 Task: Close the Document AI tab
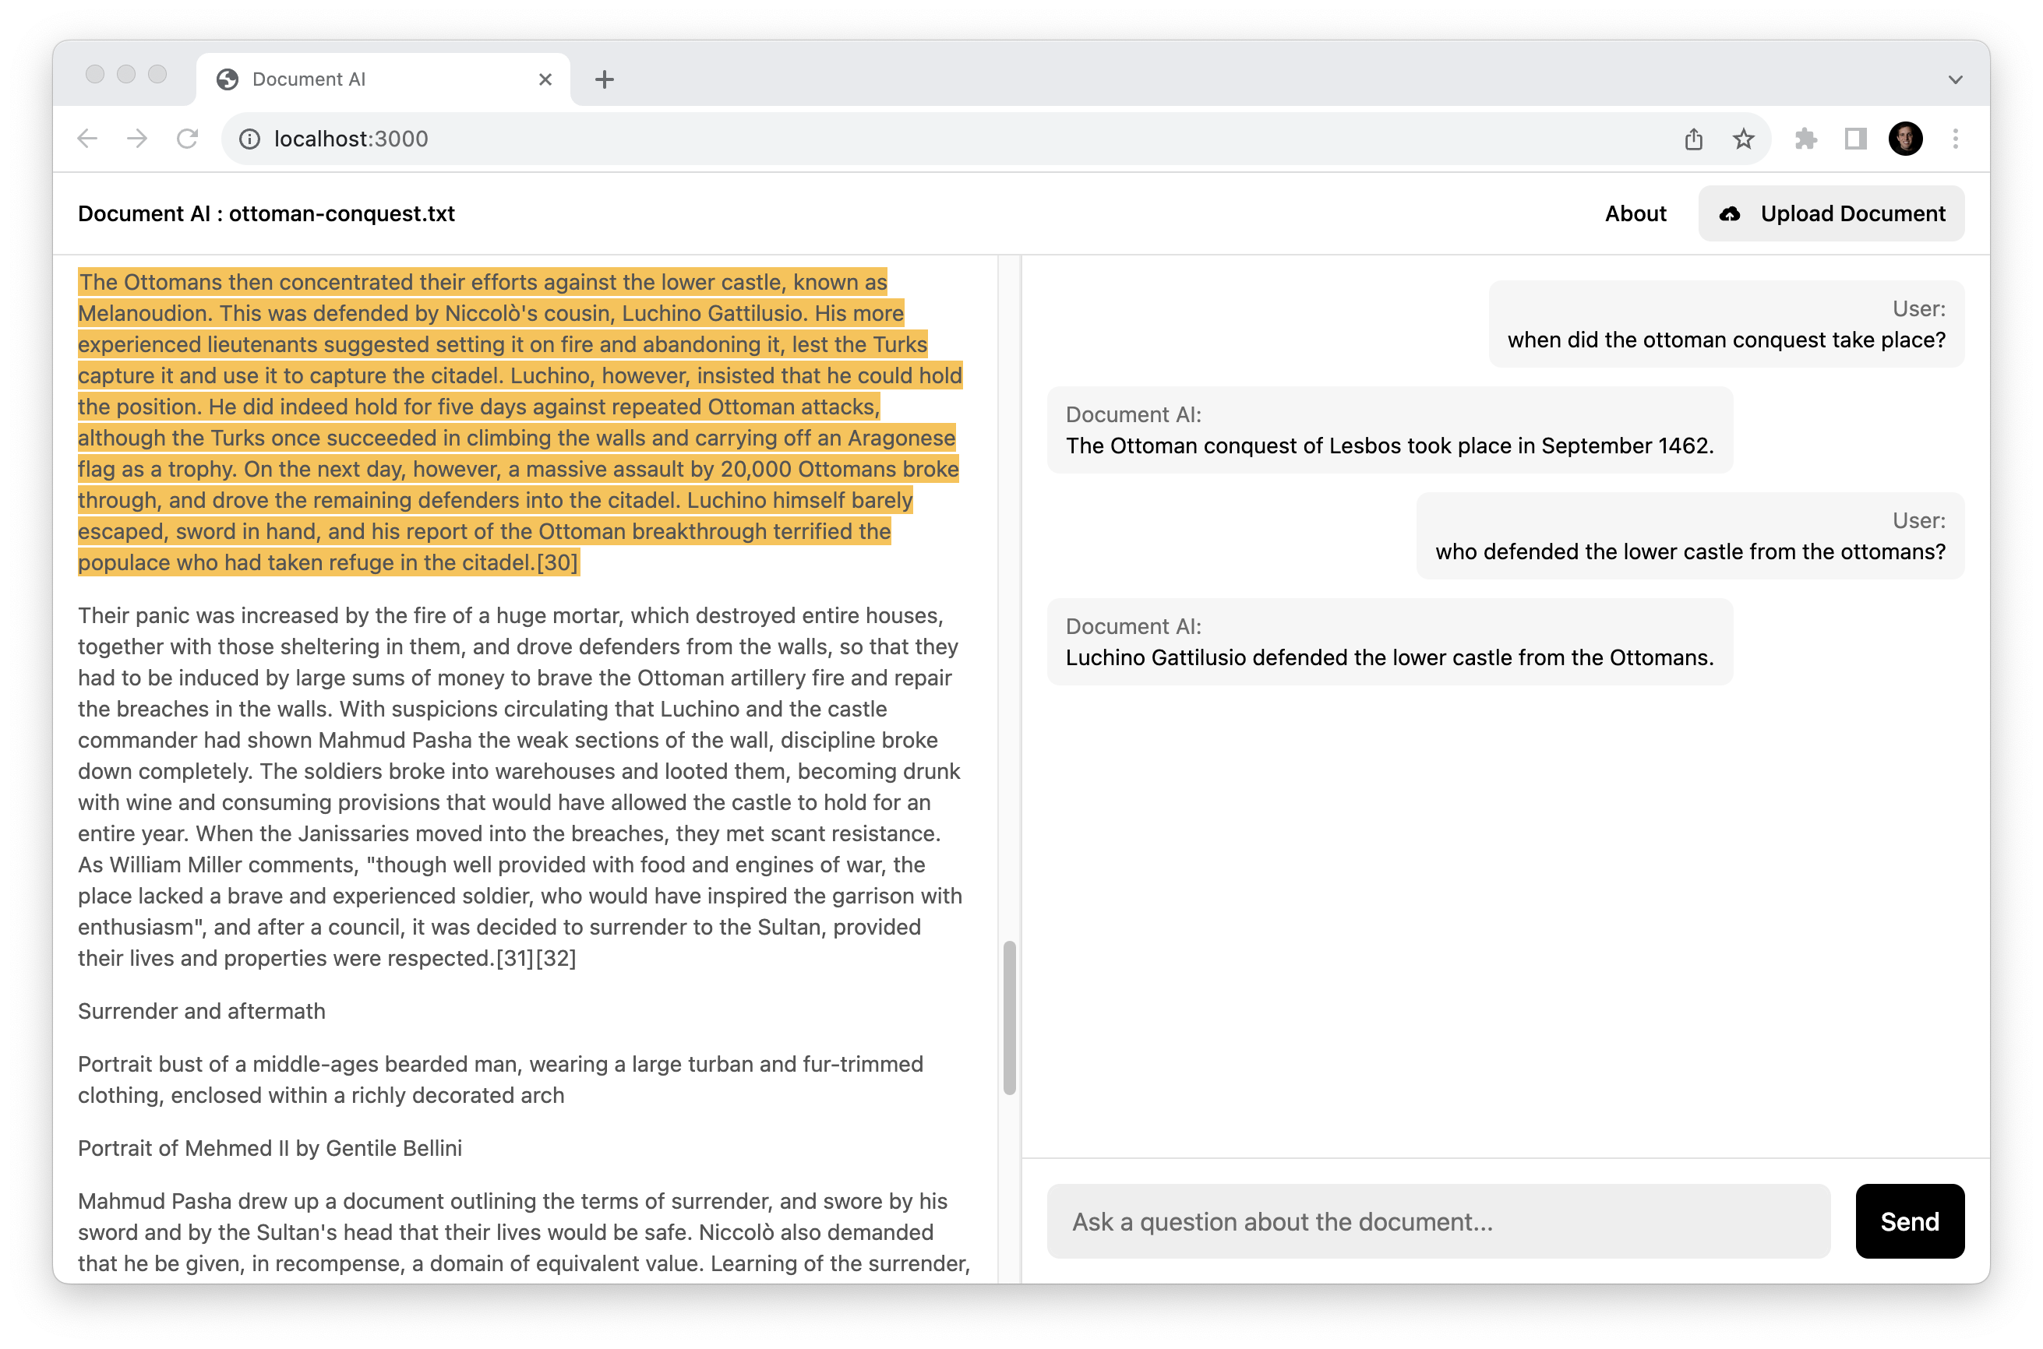click(545, 79)
